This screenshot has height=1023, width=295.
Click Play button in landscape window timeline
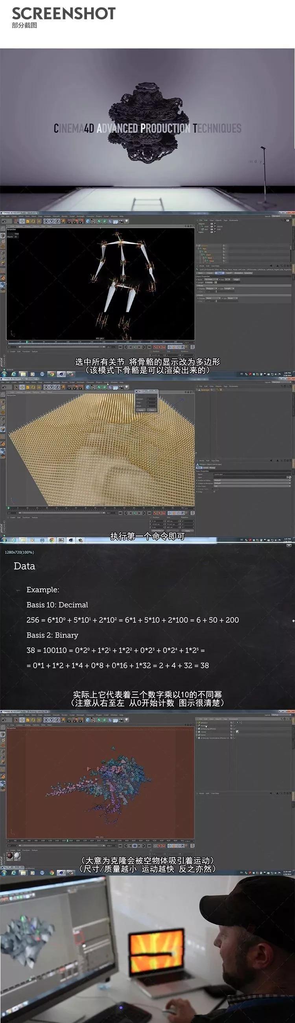tap(135, 513)
